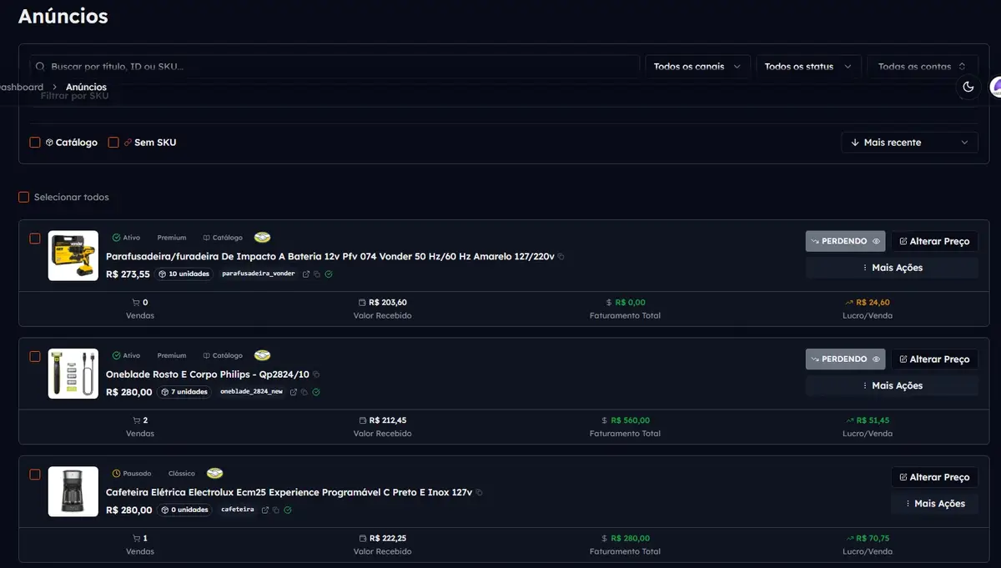This screenshot has height=568, width=1001.
Task: Open the Parafusadeira drill product thumbnail
Action: (73, 256)
